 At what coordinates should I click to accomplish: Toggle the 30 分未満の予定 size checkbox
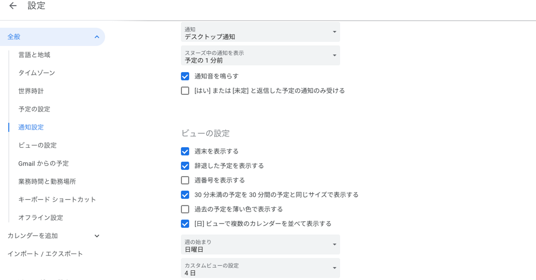(x=185, y=195)
